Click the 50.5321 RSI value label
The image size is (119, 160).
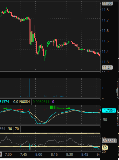click(109, 141)
